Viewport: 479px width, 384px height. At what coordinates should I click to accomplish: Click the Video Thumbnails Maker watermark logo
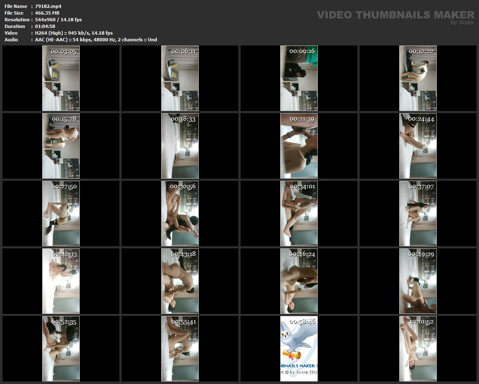click(395, 15)
